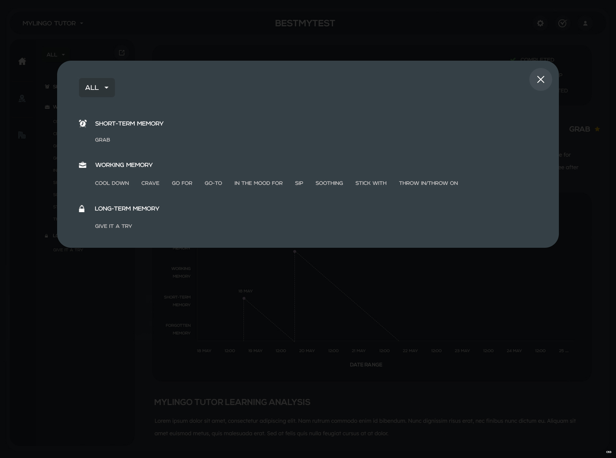Image resolution: width=616 pixels, height=458 pixels.
Task: Click the checkmark circle icon in the top bar
Action: coord(563,23)
